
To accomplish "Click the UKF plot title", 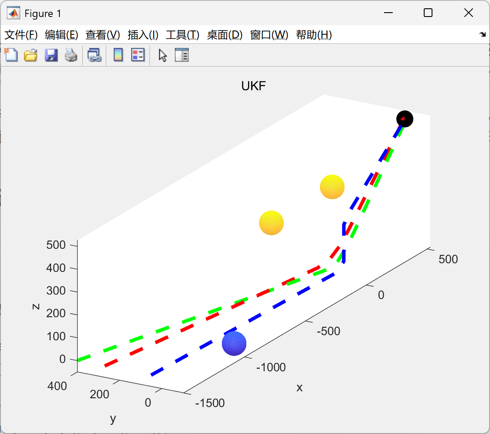I will click(253, 86).
